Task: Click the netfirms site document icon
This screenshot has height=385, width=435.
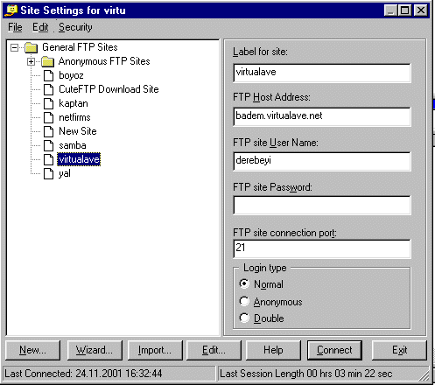Action: (x=48, y=117)
